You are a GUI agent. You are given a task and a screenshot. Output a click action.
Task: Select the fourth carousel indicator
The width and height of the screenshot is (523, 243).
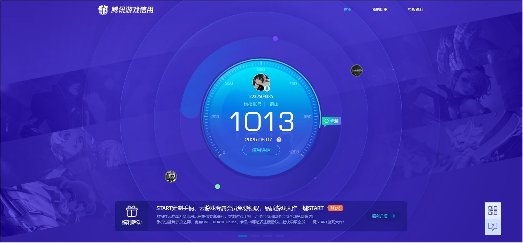[280, 236]
